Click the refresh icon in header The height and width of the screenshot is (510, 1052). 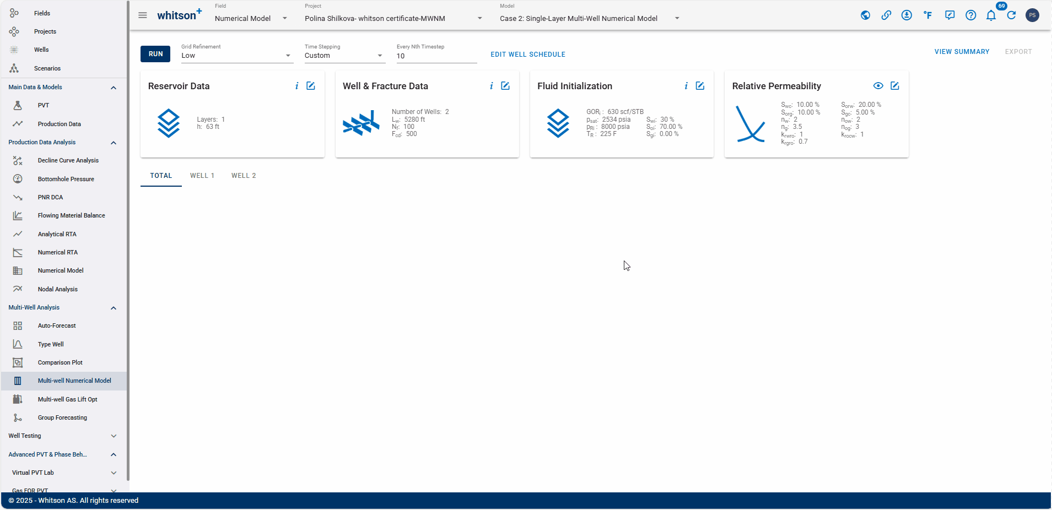pos(1011,15)
